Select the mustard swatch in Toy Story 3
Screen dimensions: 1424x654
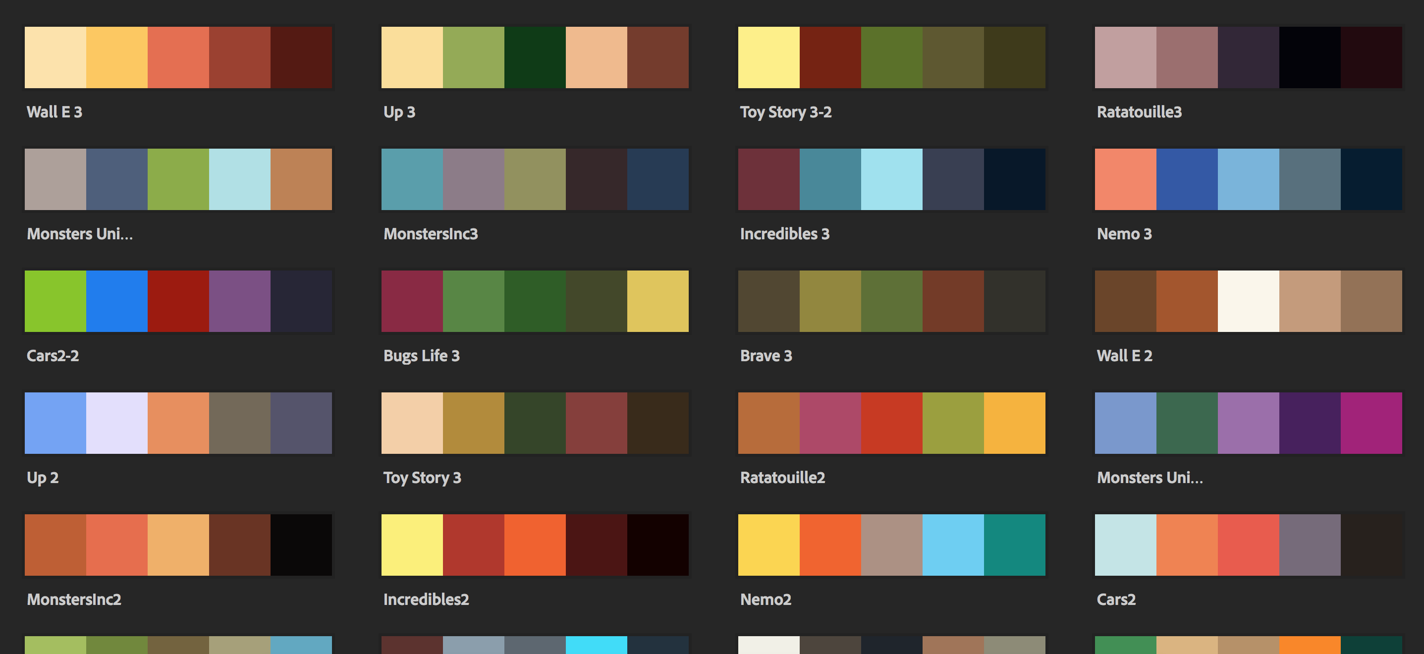(x=474, y=423)
